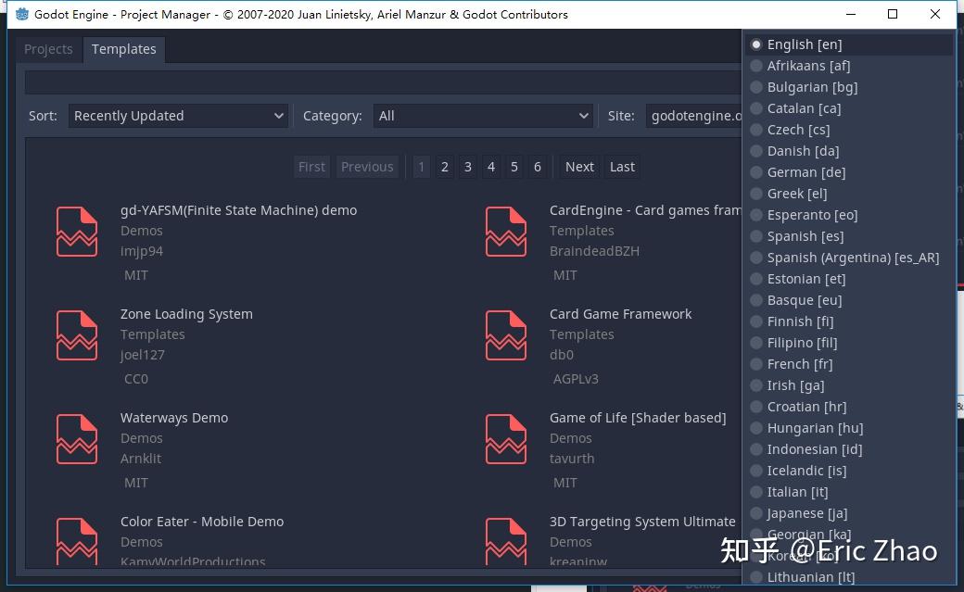Click the Zone Loading System asset icon
The height and width of the screenshot is (592, 964).
77,335
